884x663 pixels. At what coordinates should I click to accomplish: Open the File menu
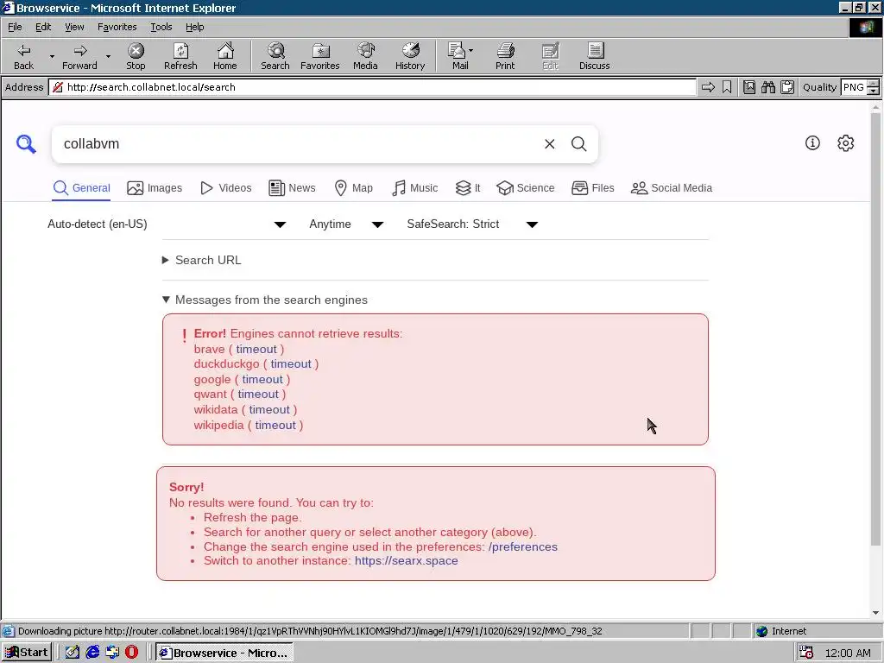[15, 27]
